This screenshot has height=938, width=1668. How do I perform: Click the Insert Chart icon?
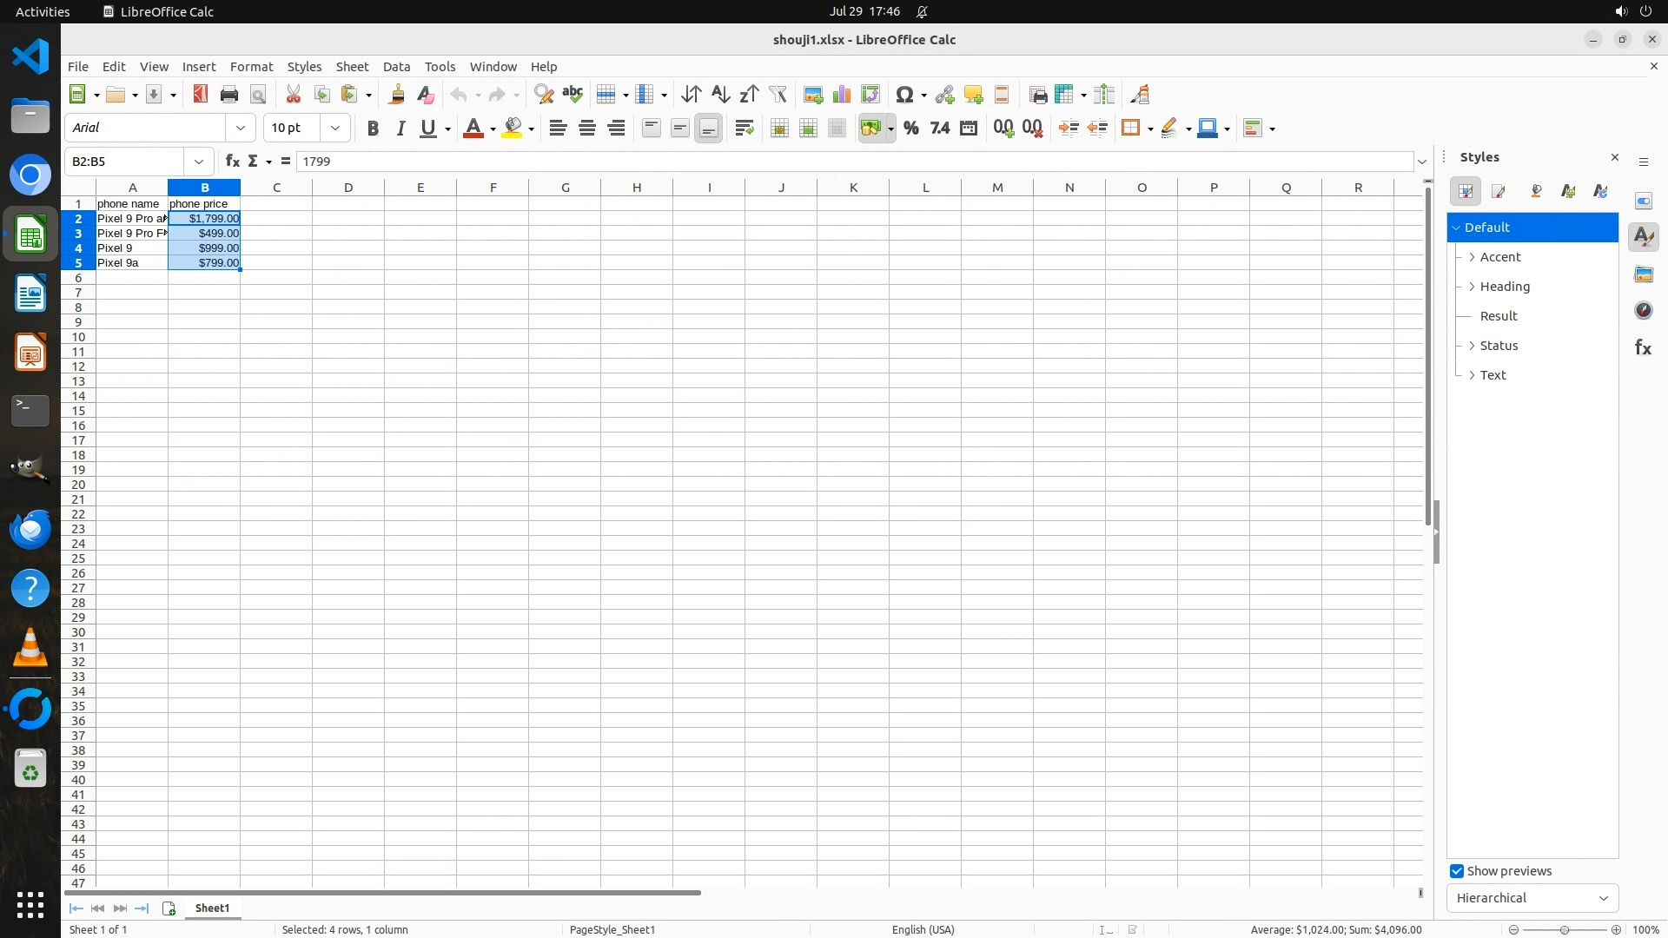841,95
